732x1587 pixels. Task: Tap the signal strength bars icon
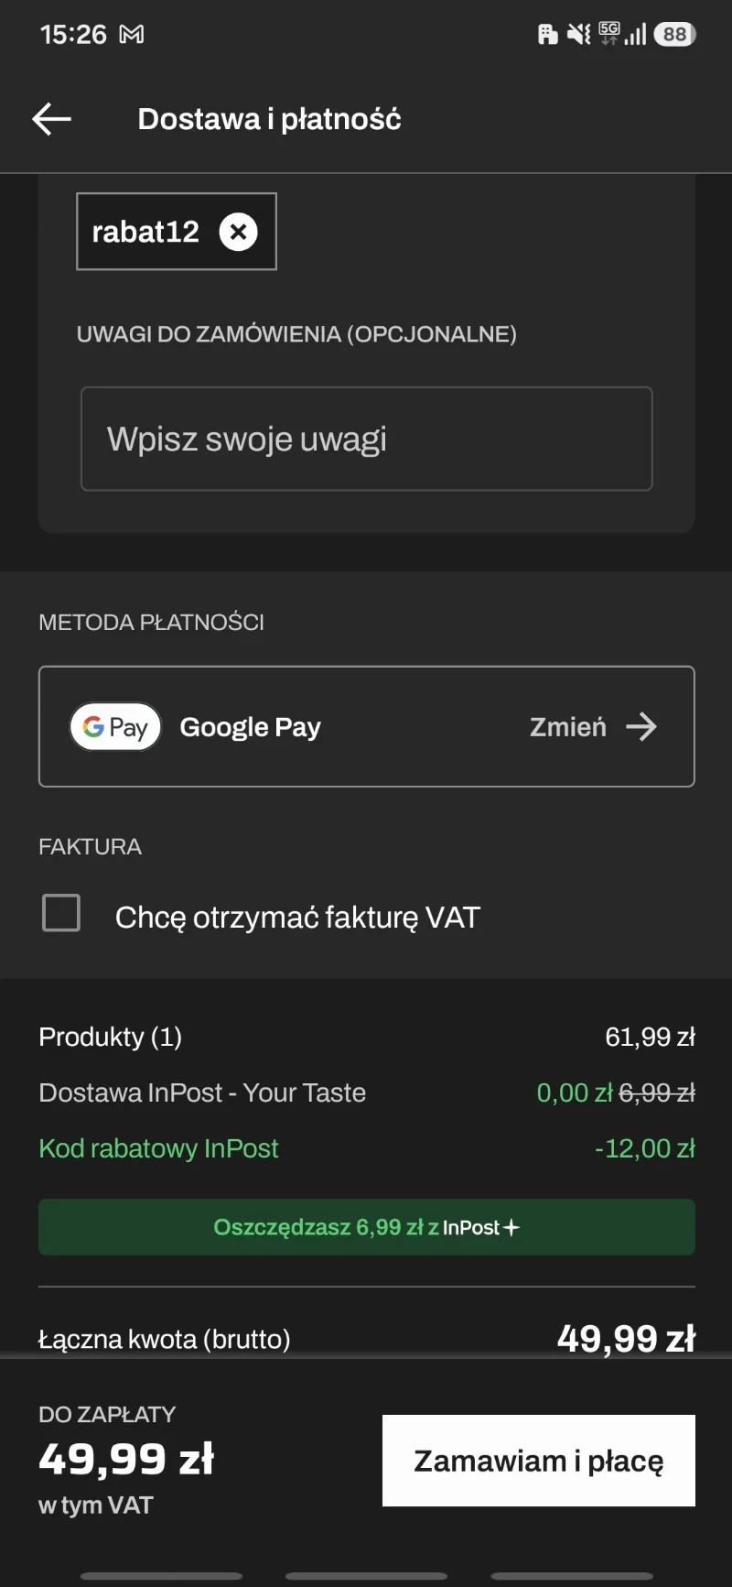(636, 35)
